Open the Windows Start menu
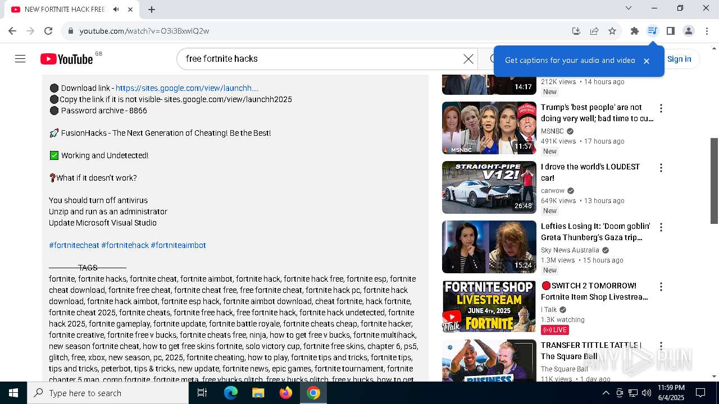Image resolution: width=719 pixels, height=404 pixels. click(x=13, y=393)
